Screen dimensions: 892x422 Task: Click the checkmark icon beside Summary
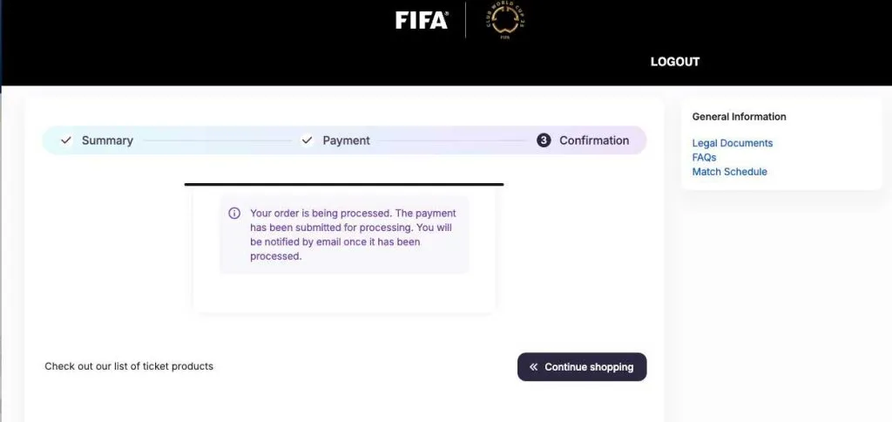click(x=65, y=140)
